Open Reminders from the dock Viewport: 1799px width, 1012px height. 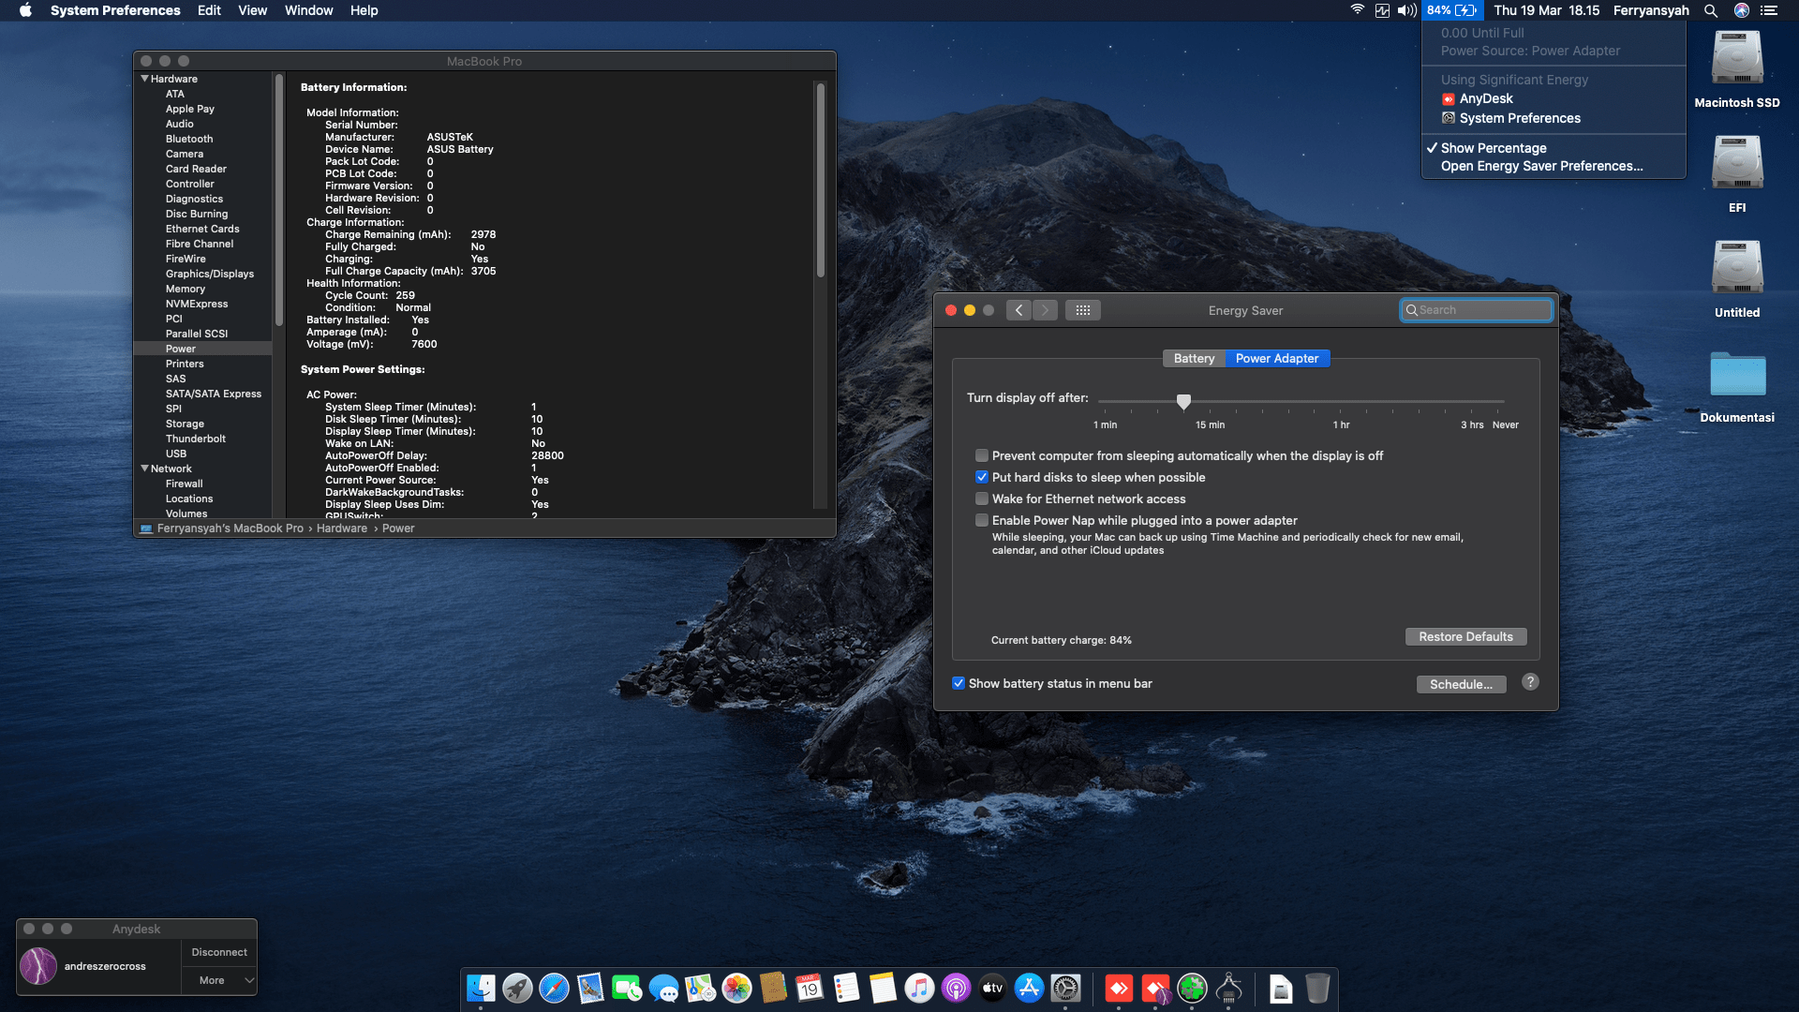(846, 988)
